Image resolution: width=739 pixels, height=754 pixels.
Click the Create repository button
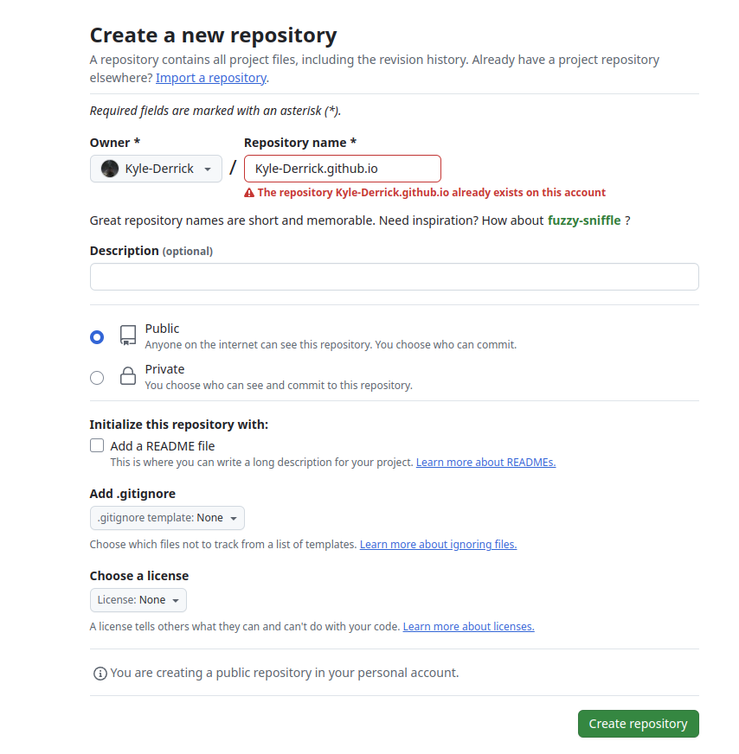(x=638, y=724)
